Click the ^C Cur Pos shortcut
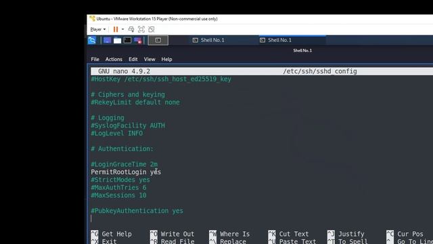This screenshot has height=244, width=433. coord(405,234)
